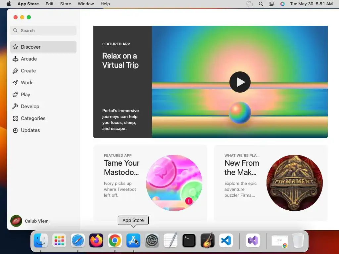Click the search field in sidebar
Image resolution: width=339 pixels, height=254 pixels.
pyautogui.click(x=43, y=30)
